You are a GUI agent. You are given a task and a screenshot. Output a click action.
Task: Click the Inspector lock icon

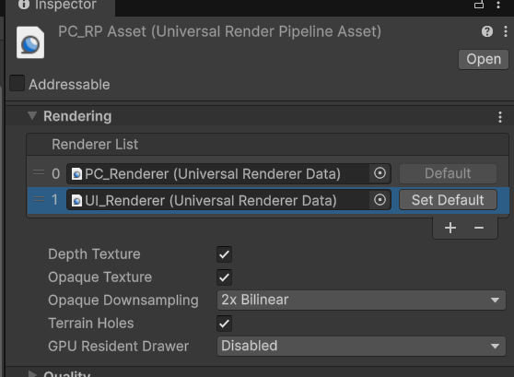pos(479,5)
